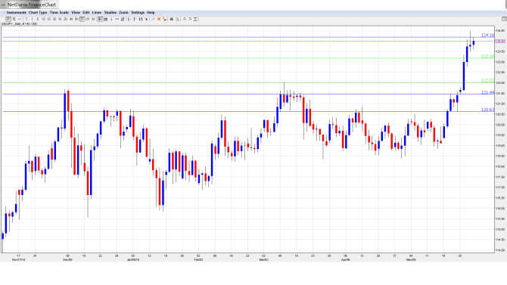
Task: Click the print chart icon
Action: pos(172,19)
